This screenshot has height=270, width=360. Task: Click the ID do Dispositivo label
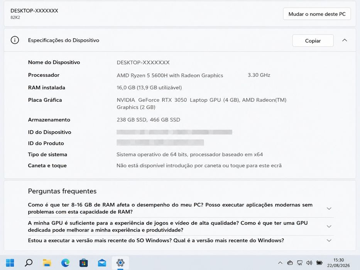(x=50, y=132)
